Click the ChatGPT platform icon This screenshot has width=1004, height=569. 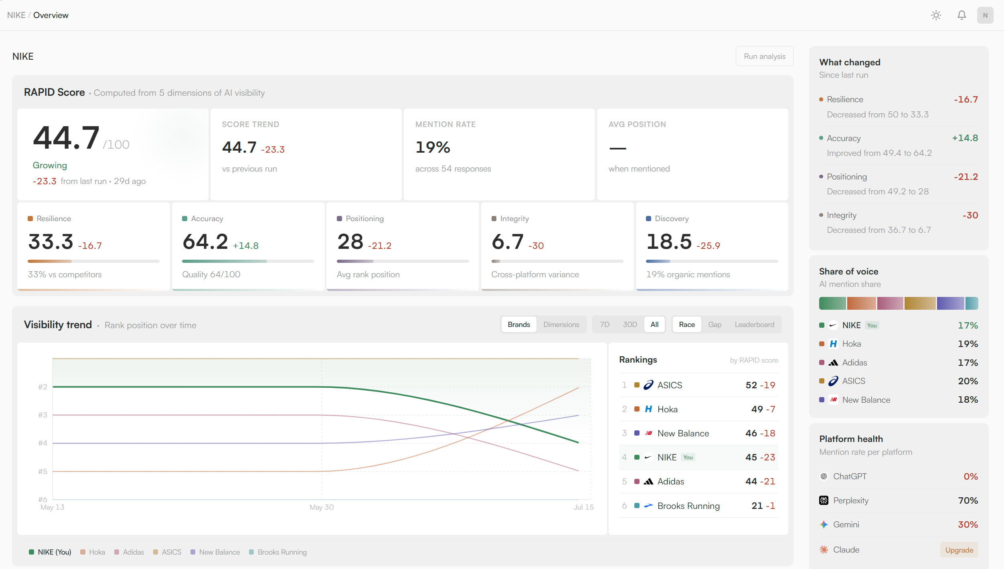point(824,476)
